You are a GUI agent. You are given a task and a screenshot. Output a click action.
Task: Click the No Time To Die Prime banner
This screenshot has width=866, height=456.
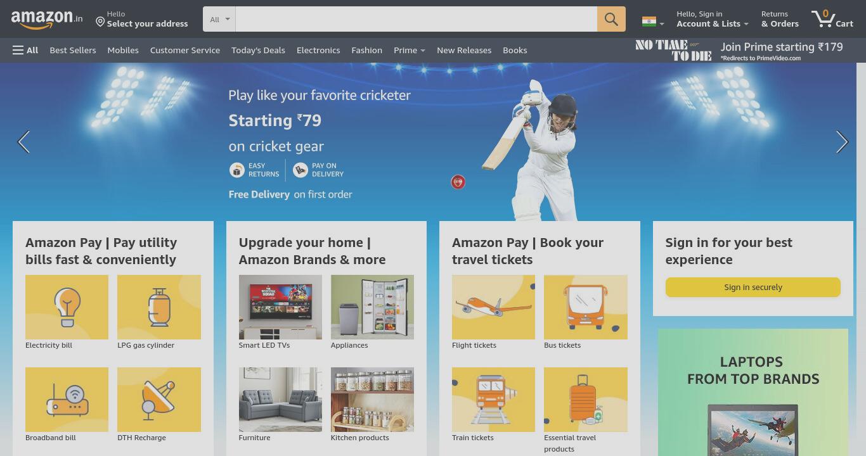[673, 50]
